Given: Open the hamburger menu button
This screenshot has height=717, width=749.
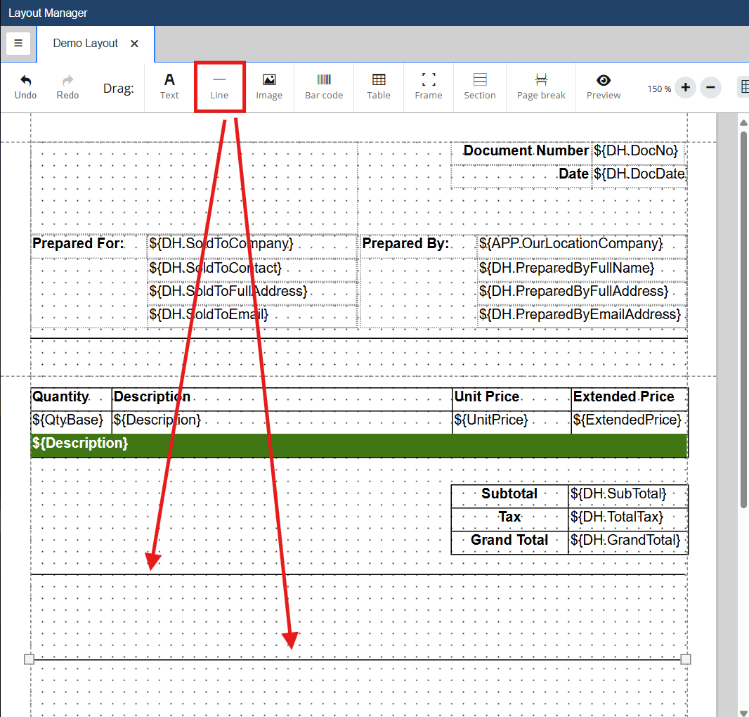Looking at the screenshot, I should pyautogui.click(x=18, y=43).
